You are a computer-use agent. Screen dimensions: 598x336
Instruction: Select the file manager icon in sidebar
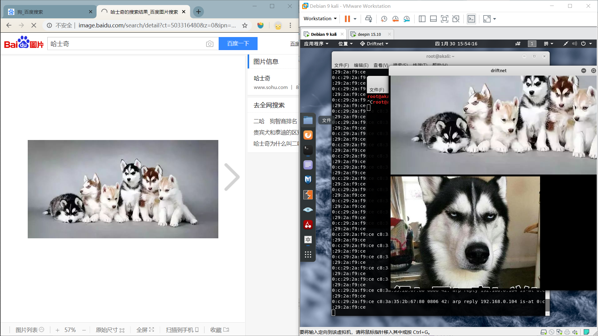click(308, 120)
